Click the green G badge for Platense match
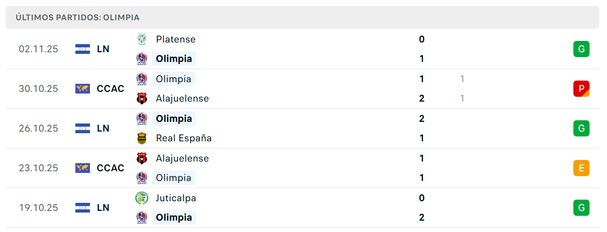This screenshot has width=607, height=232. (581, 49)
